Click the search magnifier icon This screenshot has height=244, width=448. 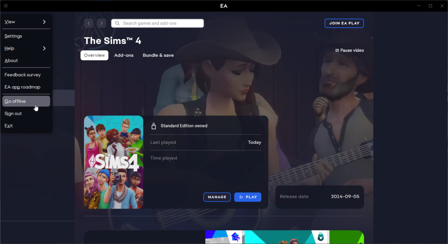[117, 23]
